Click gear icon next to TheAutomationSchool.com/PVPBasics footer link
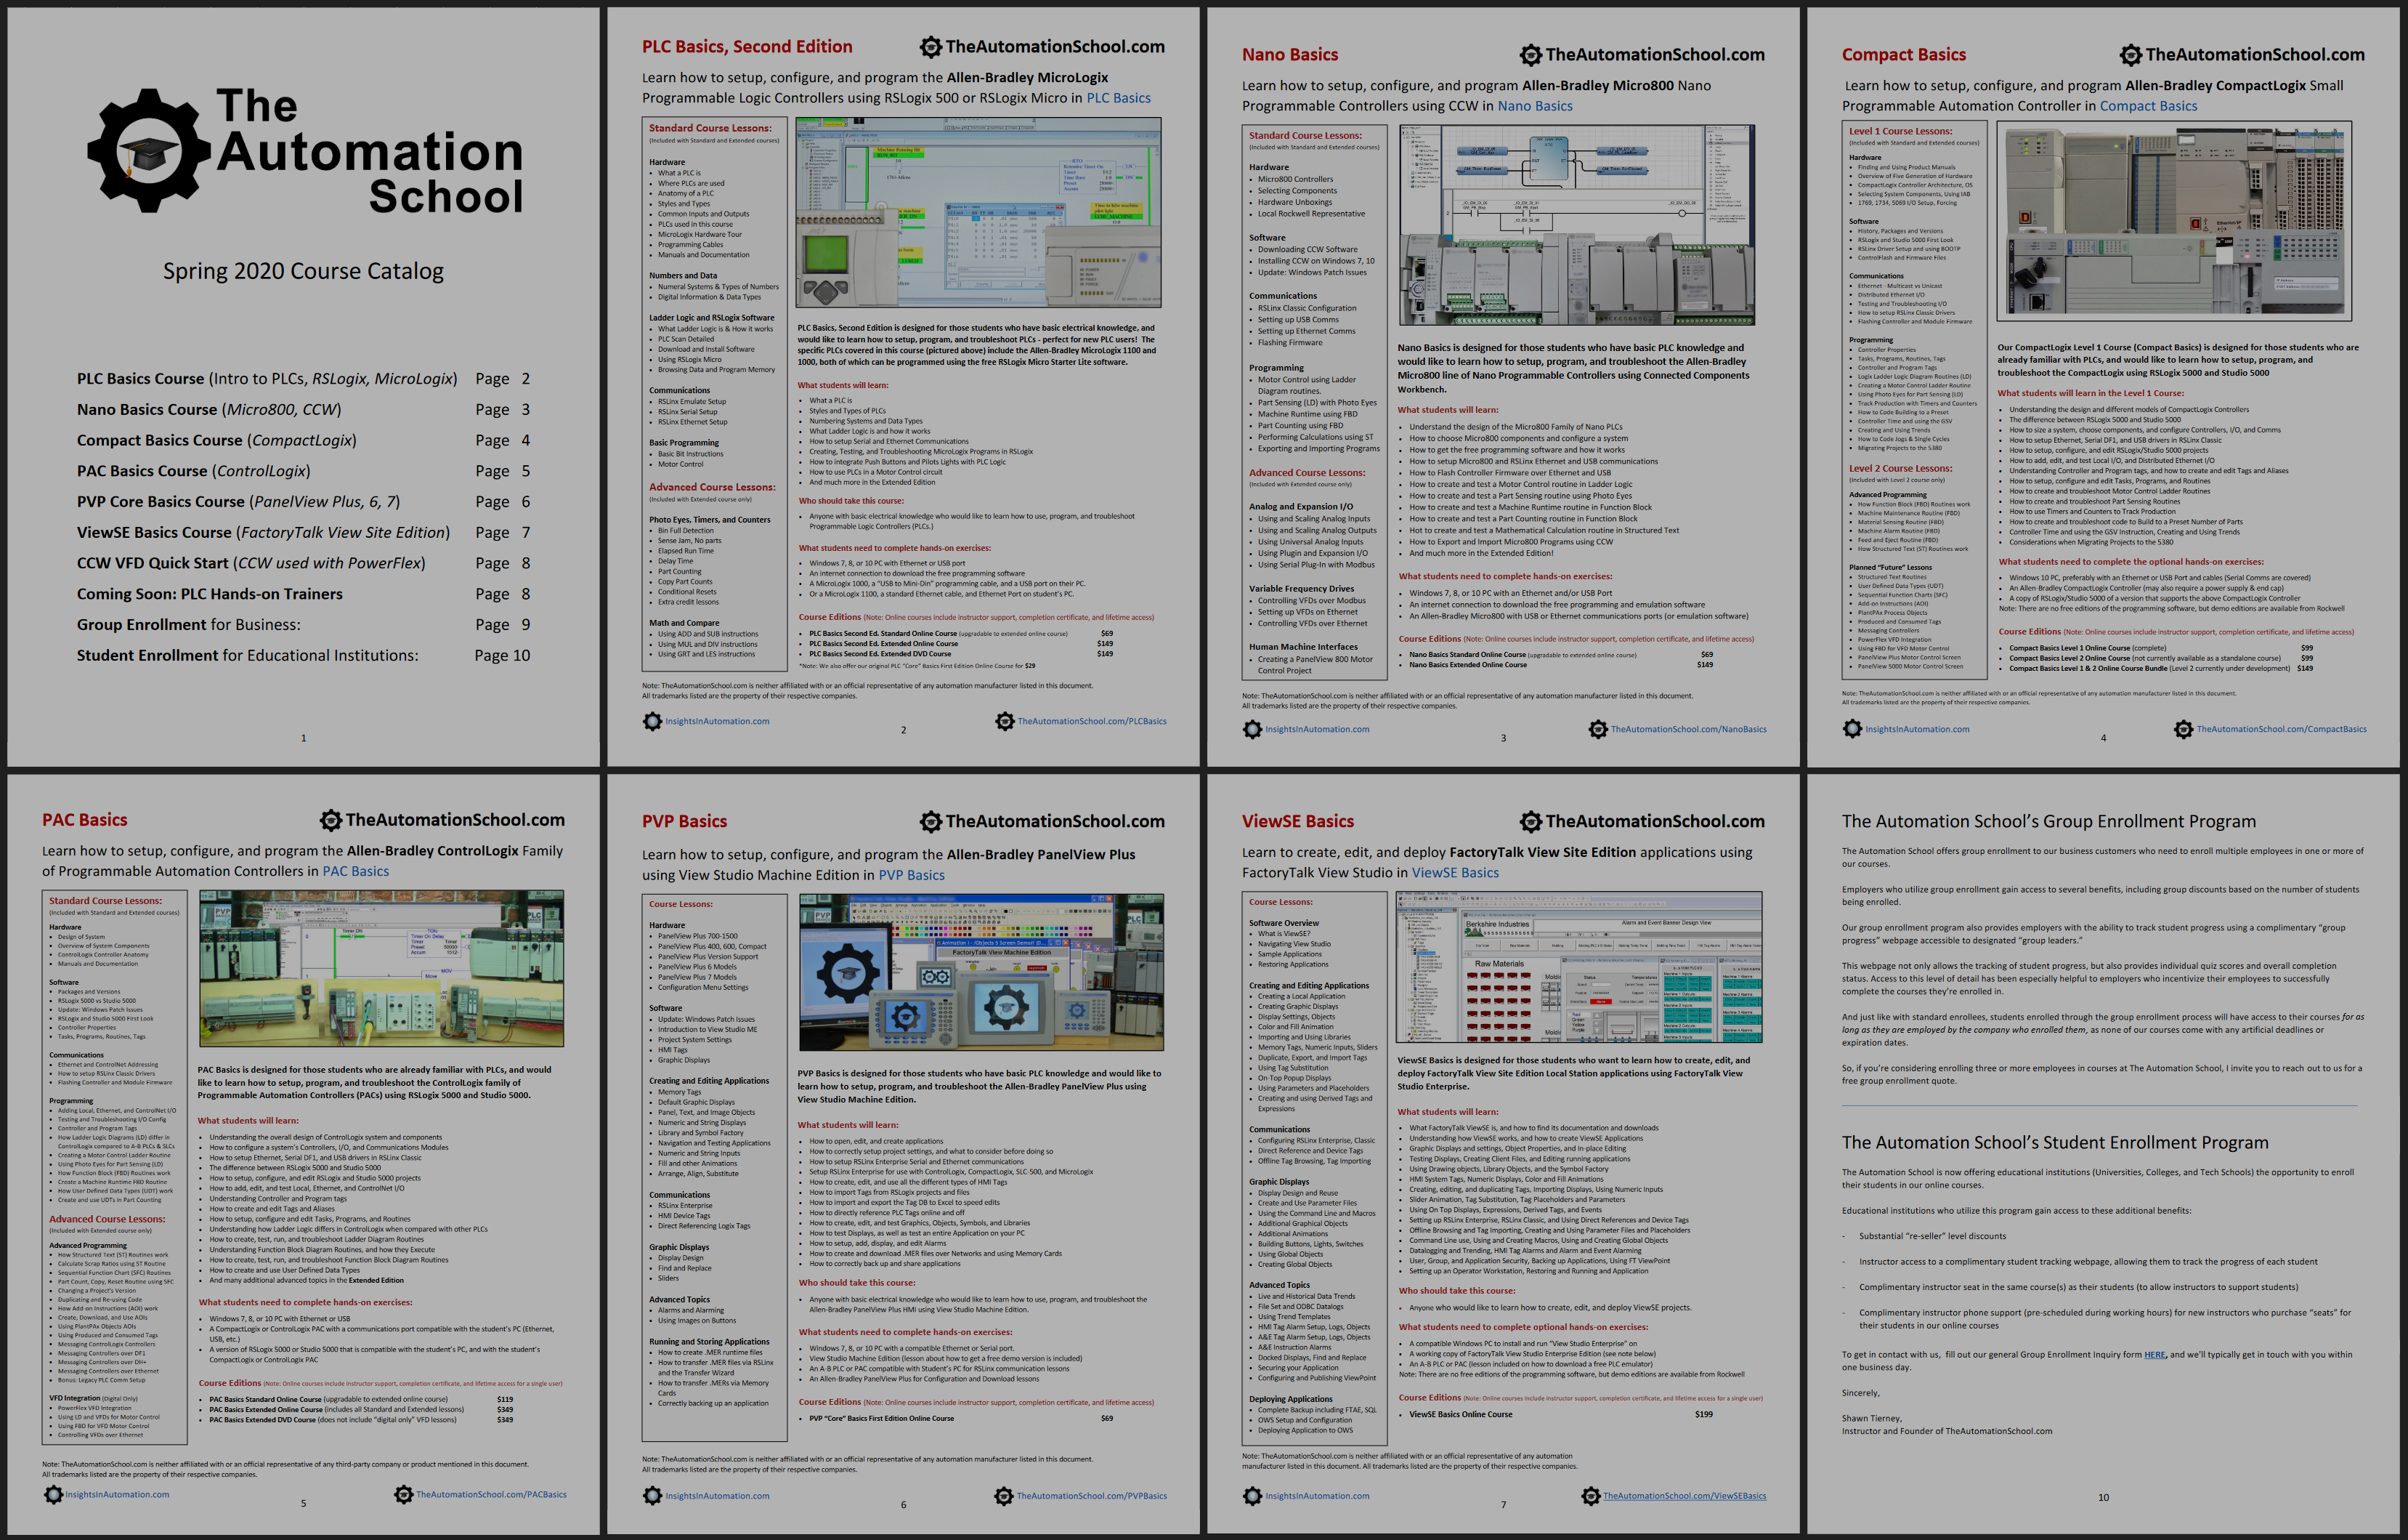Screen dimensions: 2408x1540 coord(1003,1496)
